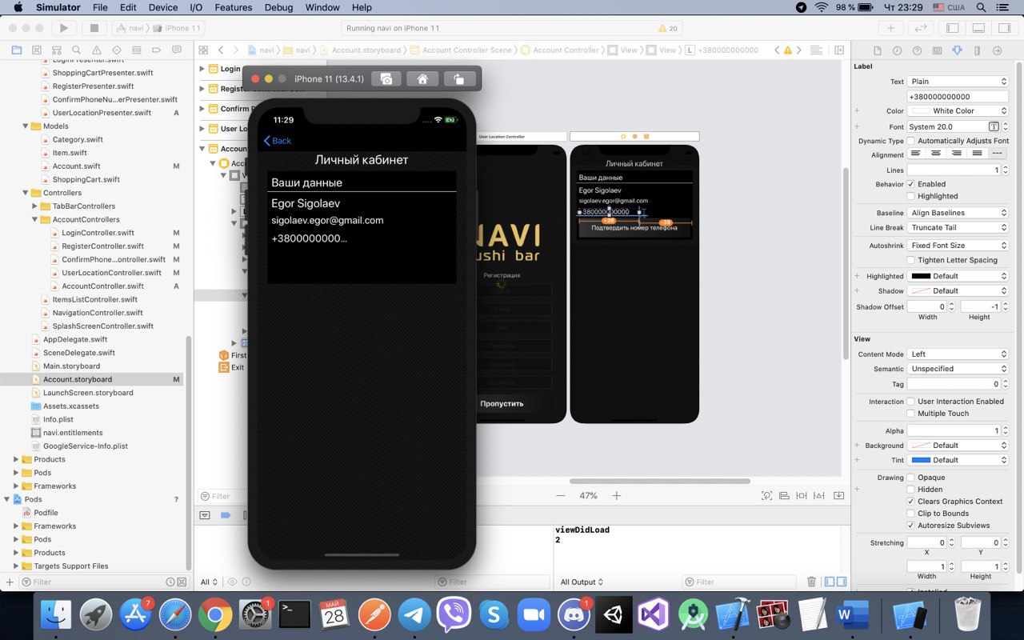Open the Attributes inspector icon

tap(957, 50)
